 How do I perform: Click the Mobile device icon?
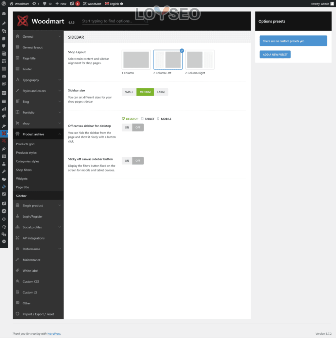pyautogui.click(x=158, y=119)
